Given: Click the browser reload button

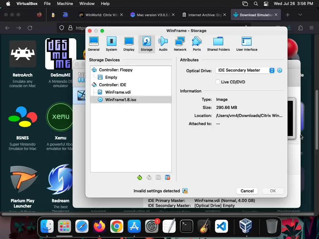Looking at the screenshot, I should click(x=30, y=28).
